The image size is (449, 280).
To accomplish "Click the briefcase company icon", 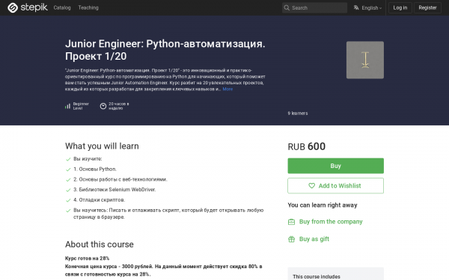I will [x=291, y=222].
